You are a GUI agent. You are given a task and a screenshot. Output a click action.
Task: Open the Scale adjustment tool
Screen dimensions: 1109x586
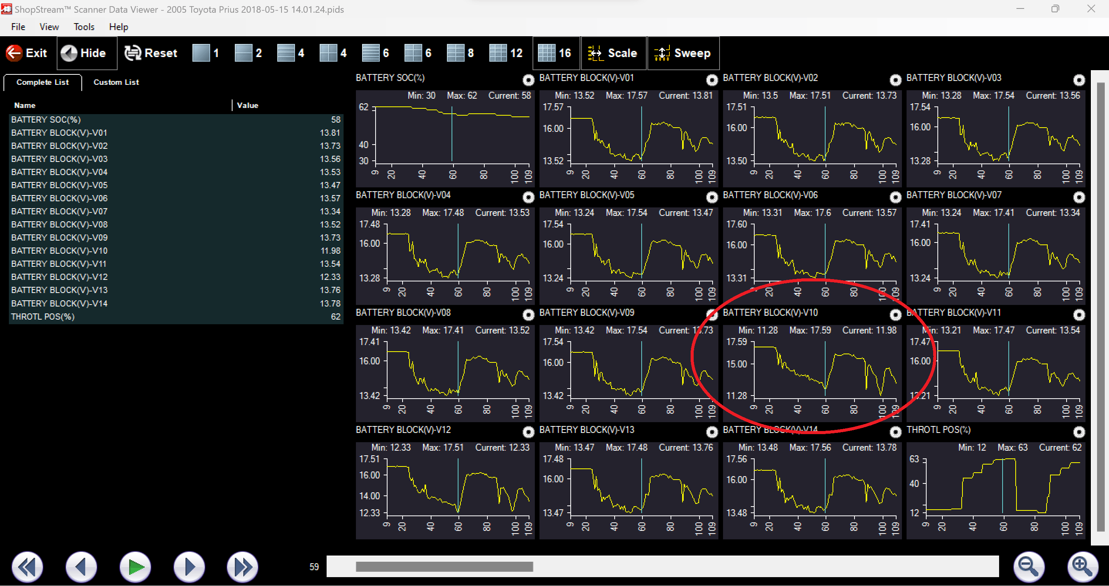613,53
